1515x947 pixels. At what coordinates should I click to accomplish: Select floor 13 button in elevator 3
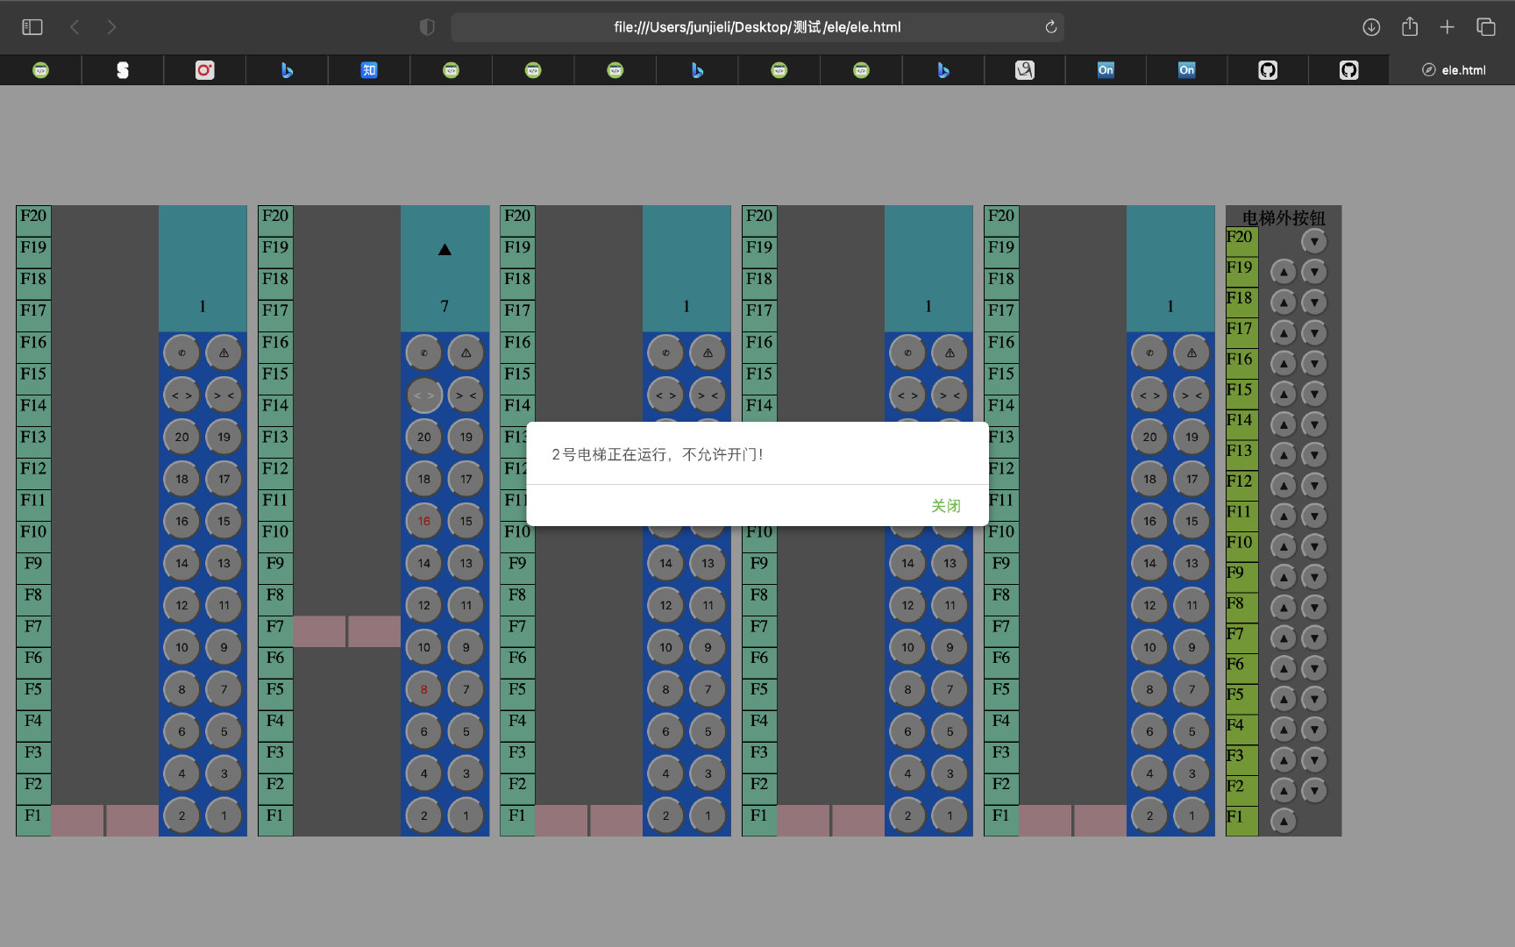tap(708, 563)
